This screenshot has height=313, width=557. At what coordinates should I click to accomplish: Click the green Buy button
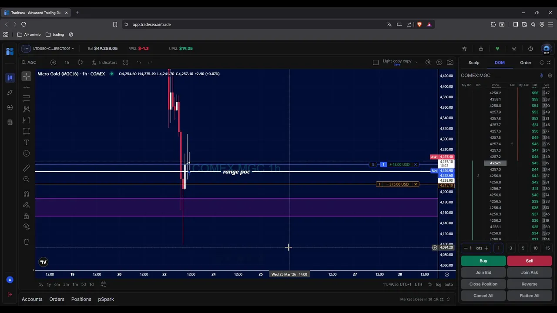click(483, 261)
